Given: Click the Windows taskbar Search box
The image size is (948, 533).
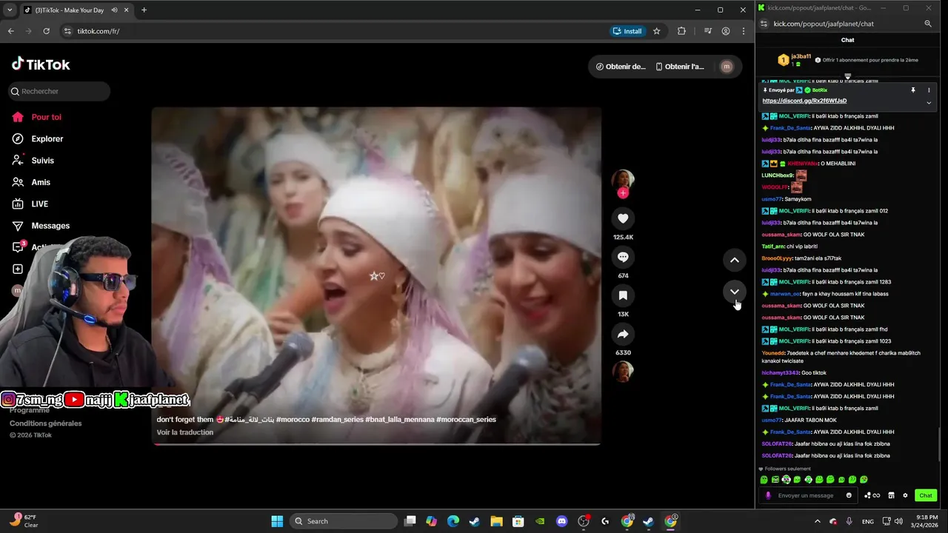Looking at the screenshot, I should click(x=343, y=521).
